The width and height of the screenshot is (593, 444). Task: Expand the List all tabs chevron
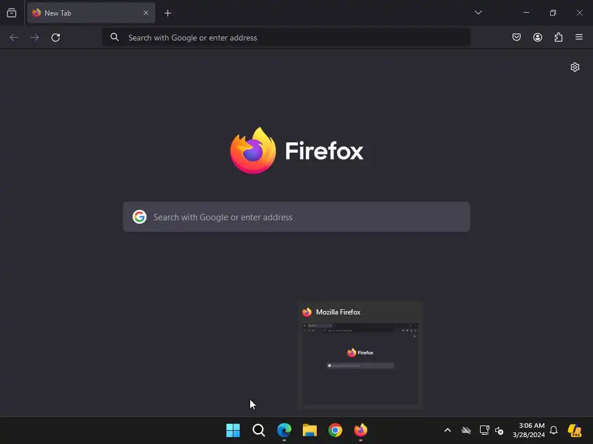click(x=478, y=13)
